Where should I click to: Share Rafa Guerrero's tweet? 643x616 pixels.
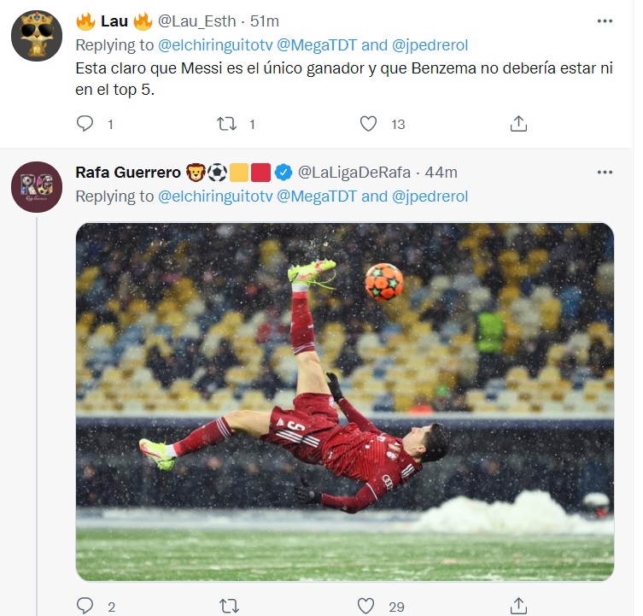518,606
